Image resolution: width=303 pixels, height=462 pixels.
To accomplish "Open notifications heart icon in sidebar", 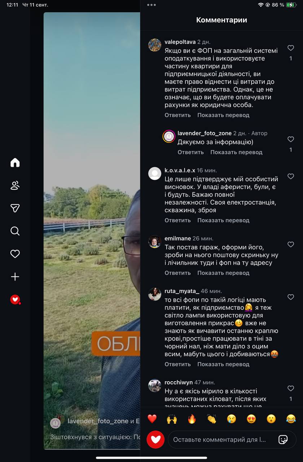I will [15, 254].
